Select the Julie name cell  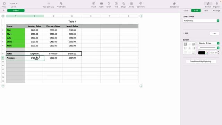tap(16, 38)
